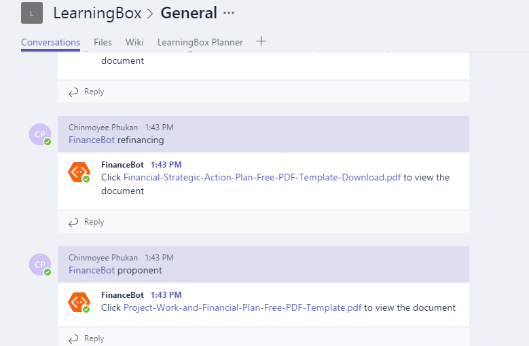Click FinanceBot mention in refinancing message
This screenshot has height=346, width=529.
pos(92,140)
